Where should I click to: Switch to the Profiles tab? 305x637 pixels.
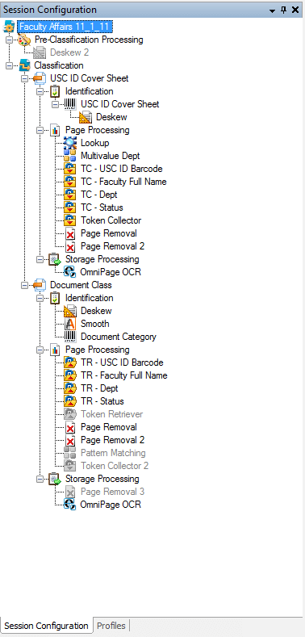coord(111,626)
